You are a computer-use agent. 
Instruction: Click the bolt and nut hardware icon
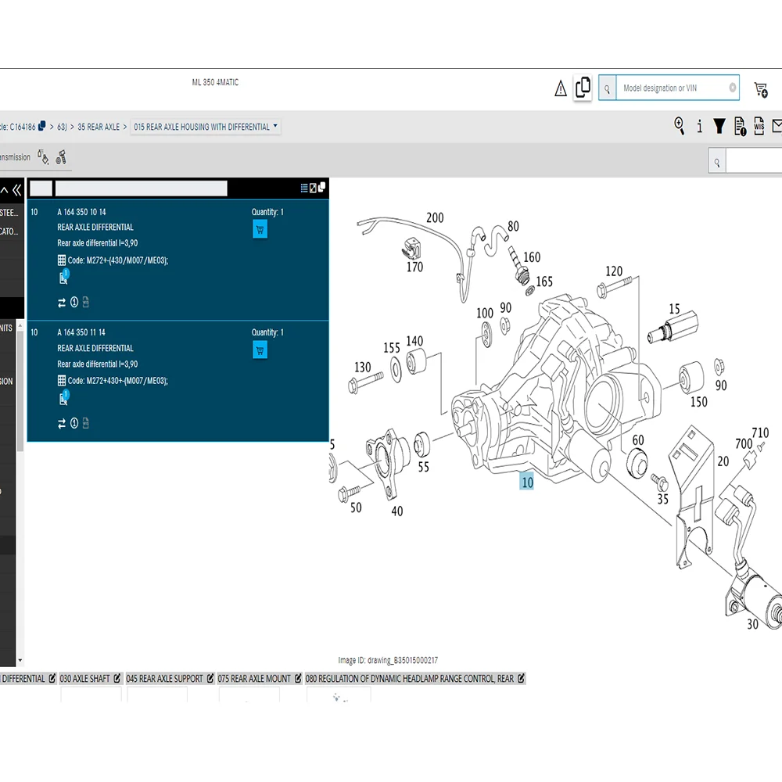[61, 157]
